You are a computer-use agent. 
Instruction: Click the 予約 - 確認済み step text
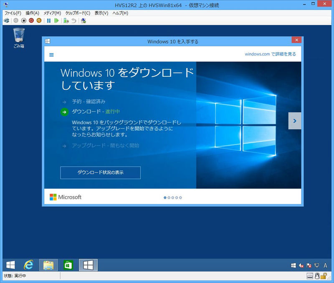coord(89,101)
